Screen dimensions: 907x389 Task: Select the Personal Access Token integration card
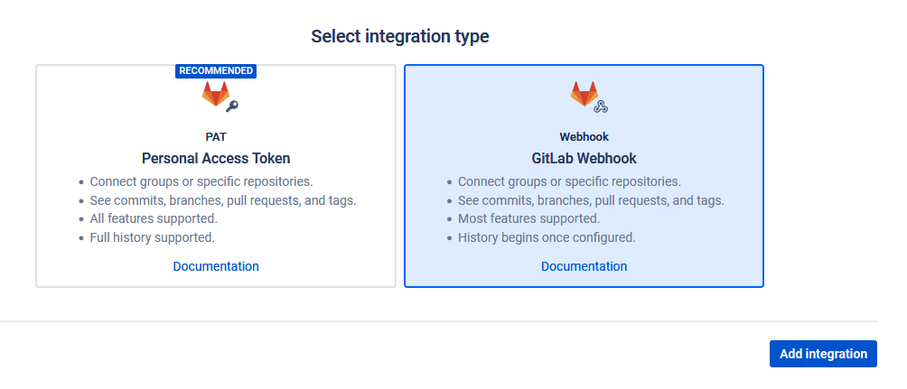point(216,176)
